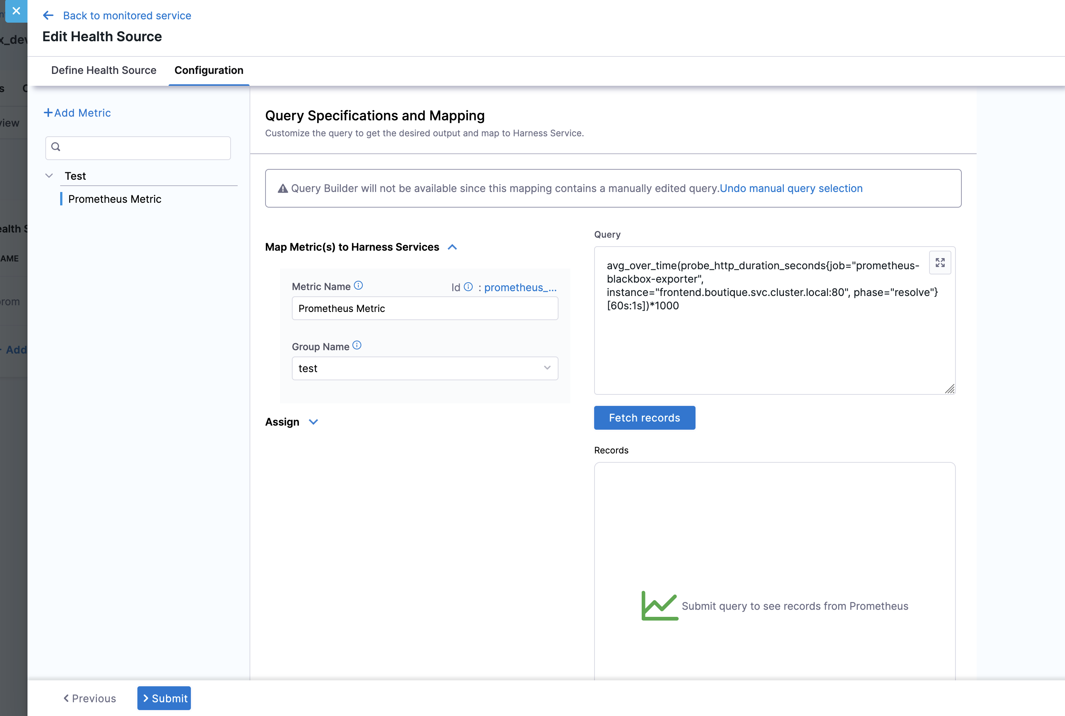Click inside the Metric Name input field
The width and height of the screenshot is (1065, 716).
(424, 308)
